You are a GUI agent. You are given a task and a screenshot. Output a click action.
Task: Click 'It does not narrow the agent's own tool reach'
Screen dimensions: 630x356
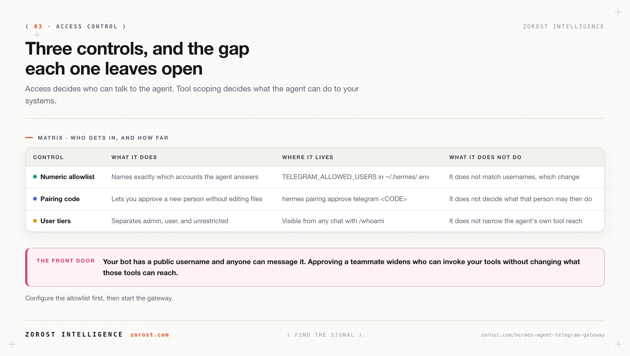click(516, 221)
